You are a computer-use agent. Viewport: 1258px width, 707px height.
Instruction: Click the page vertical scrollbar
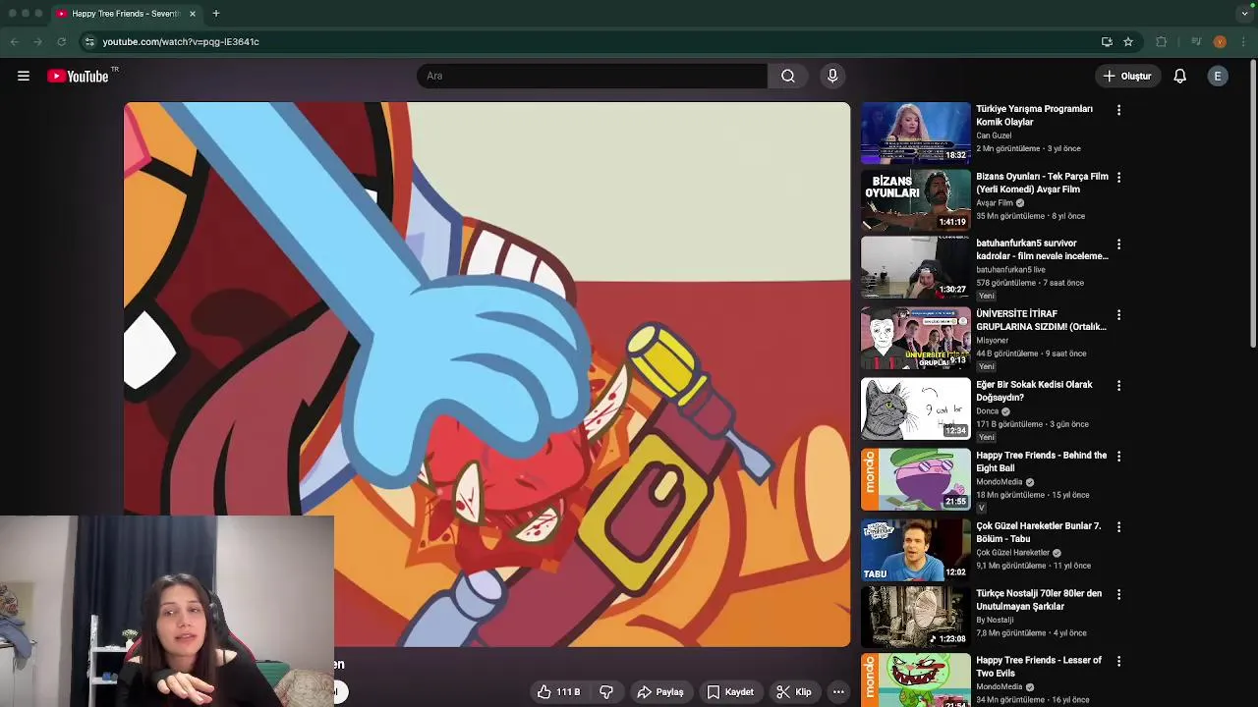[x=1253, y=201]
